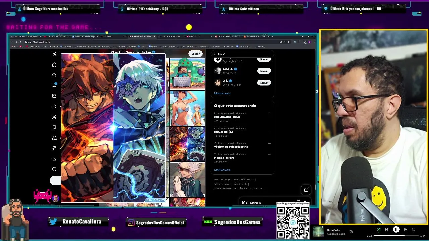429x241 pixels.
Task: Open GUWEIZ profile avatar
Action: 218,71
